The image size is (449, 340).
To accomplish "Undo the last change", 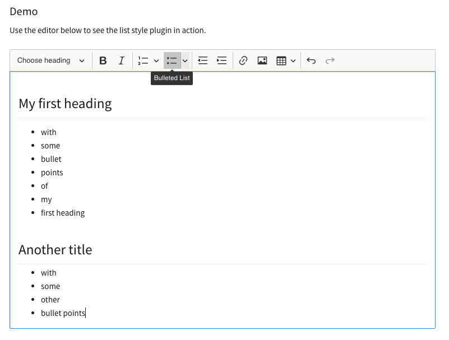I will (x=311, y=60).
